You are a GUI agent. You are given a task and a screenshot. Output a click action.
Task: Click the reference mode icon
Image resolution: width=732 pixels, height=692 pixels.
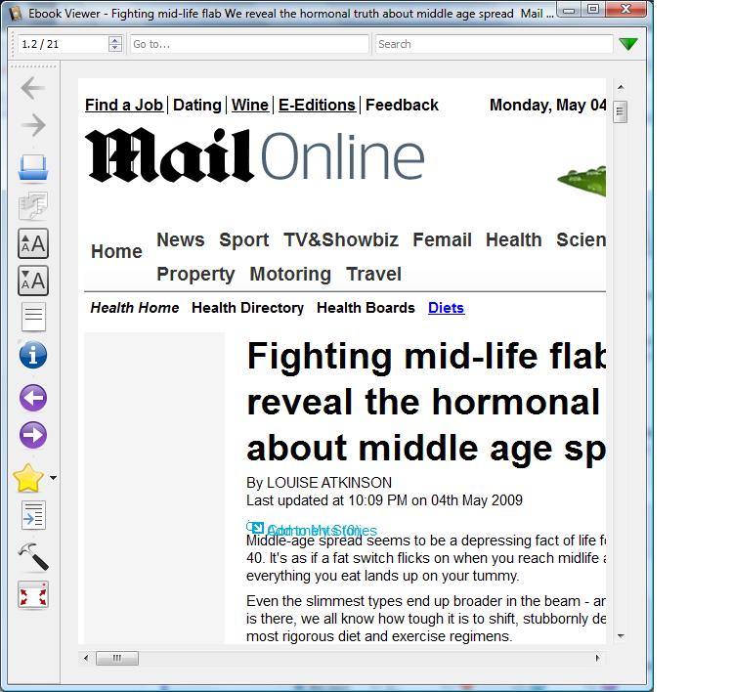tap(33, 515)
